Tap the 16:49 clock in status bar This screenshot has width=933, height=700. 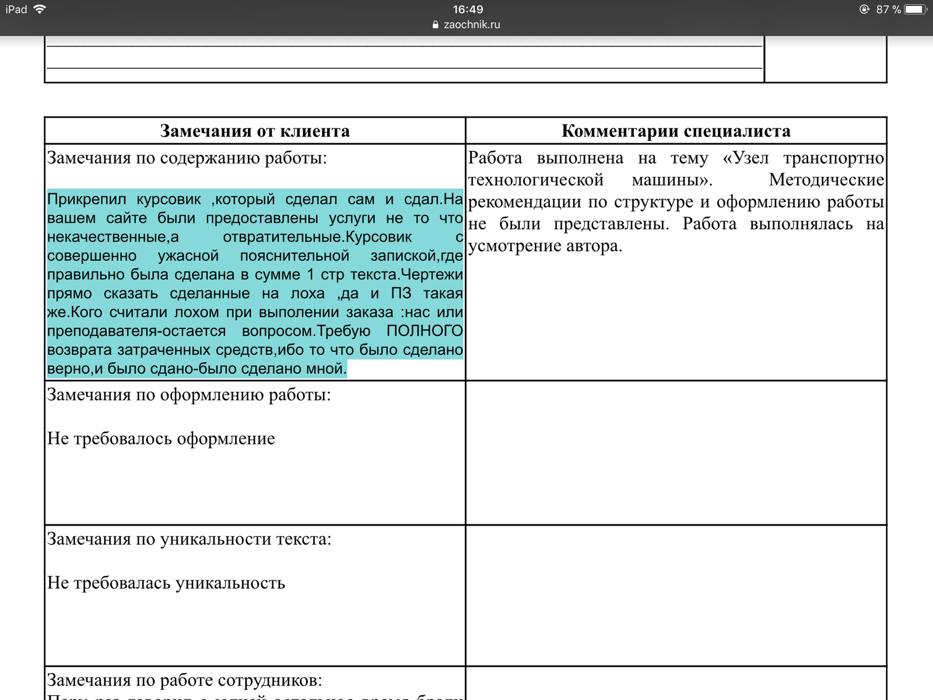(468, 9)
